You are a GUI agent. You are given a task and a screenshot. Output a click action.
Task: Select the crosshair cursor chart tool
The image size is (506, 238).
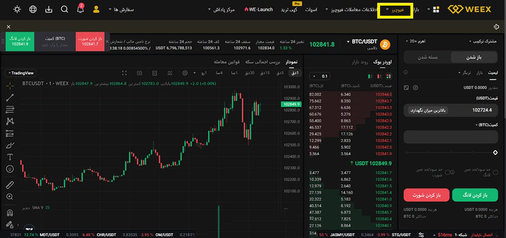pyautogui.click(x=10, y=86)
